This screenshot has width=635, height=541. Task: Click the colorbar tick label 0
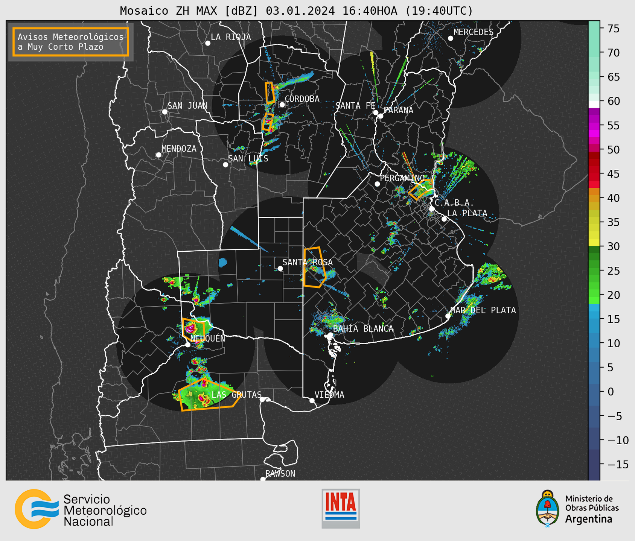(x=610, y=392)
